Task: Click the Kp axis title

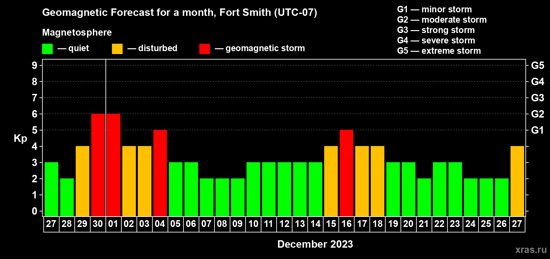Action: [20, 138]
